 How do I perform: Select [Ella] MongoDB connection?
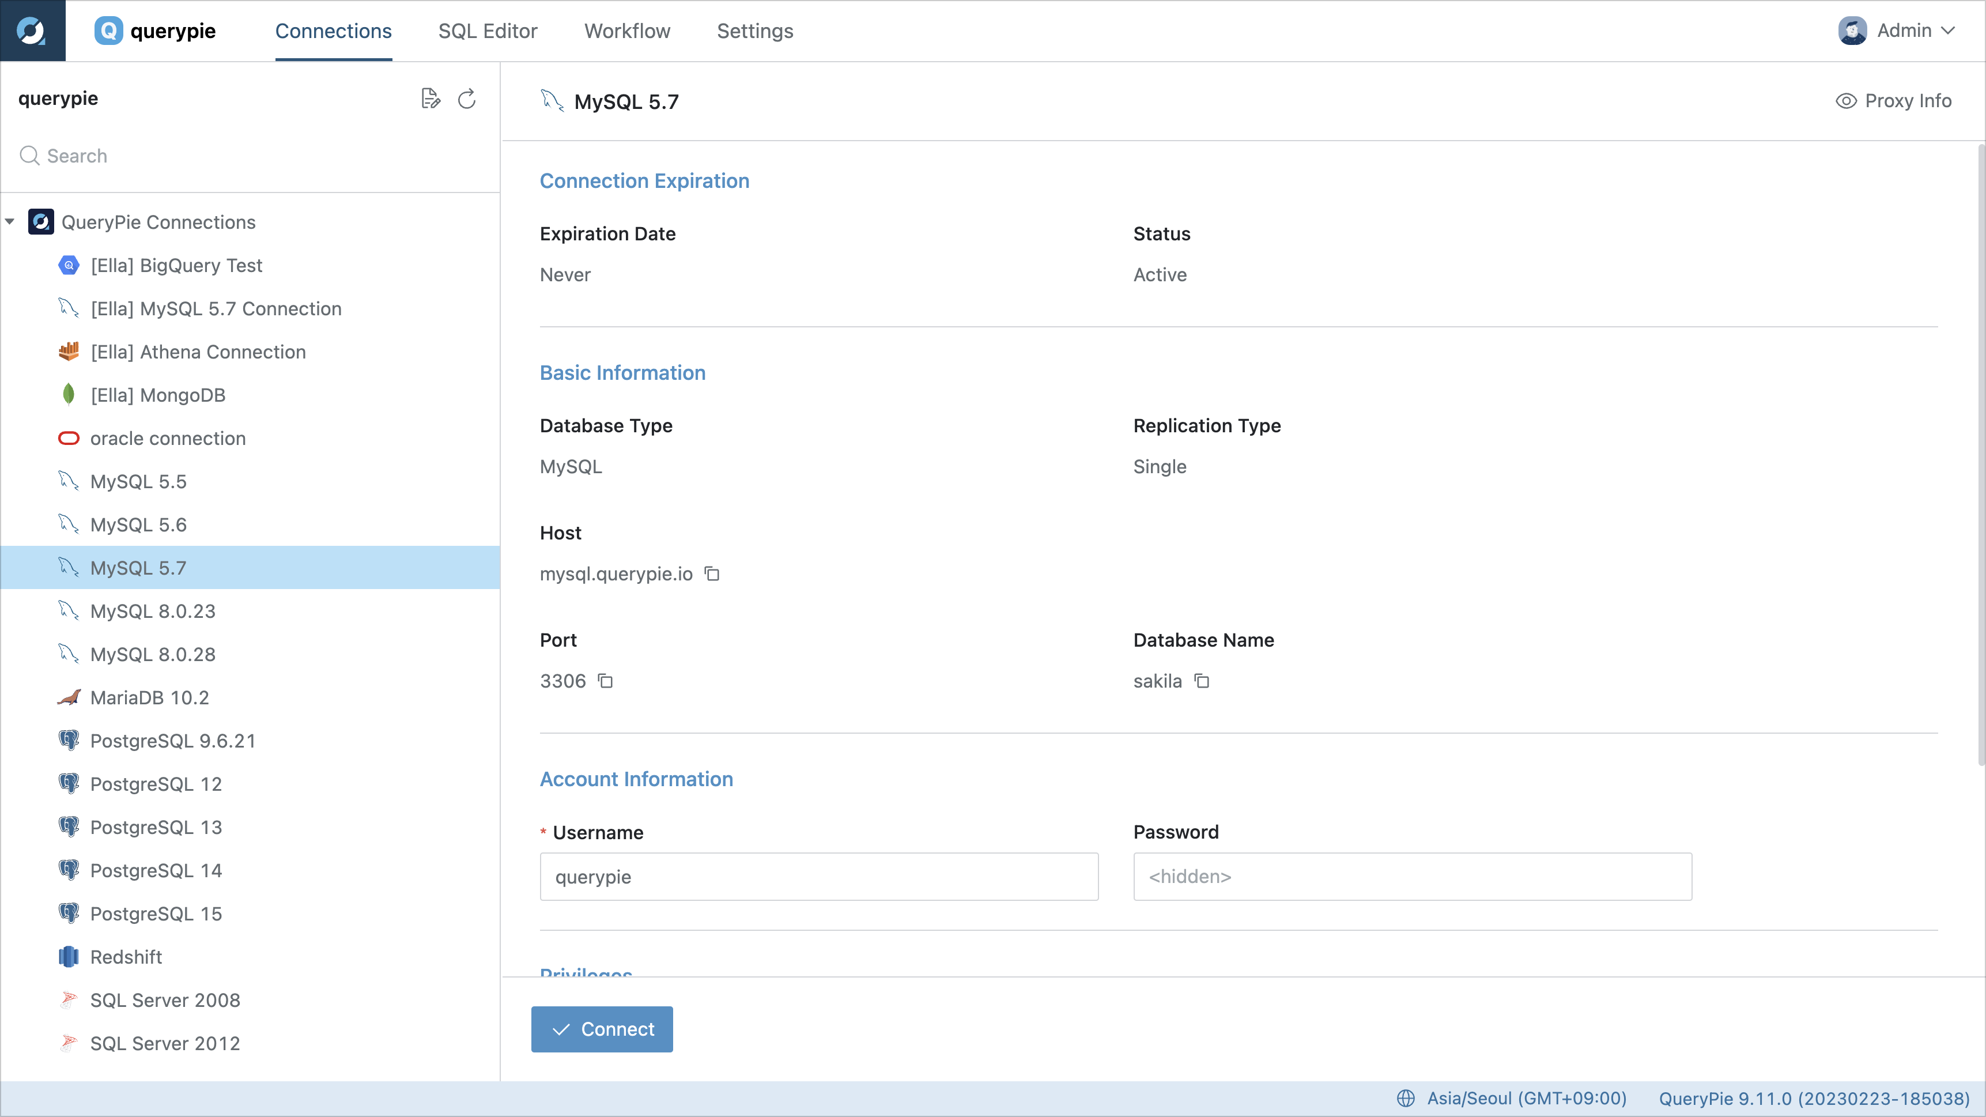tap(158, 395)
